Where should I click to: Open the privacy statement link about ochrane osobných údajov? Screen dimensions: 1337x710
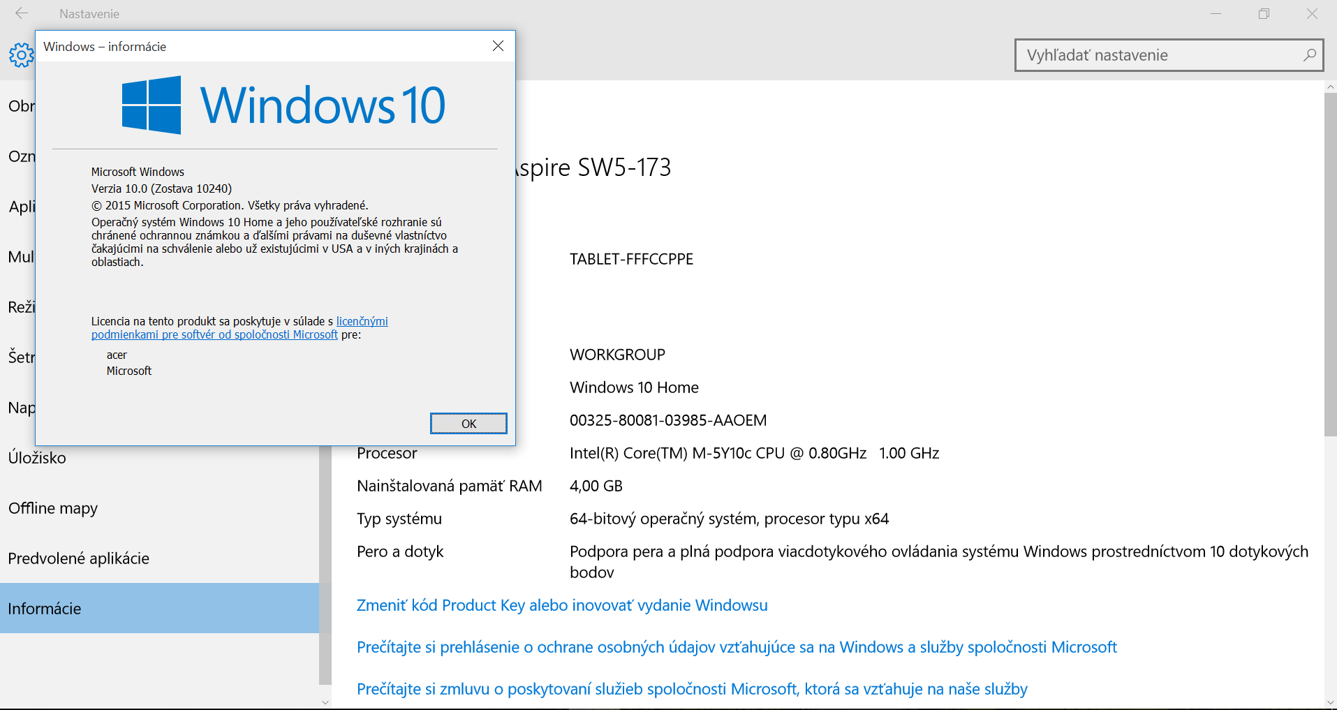coord(737,647)
